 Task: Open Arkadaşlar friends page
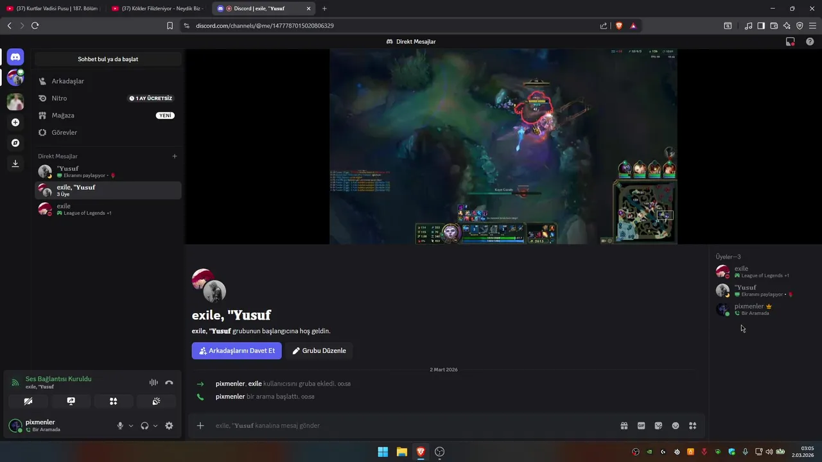(x=108, y=81)
